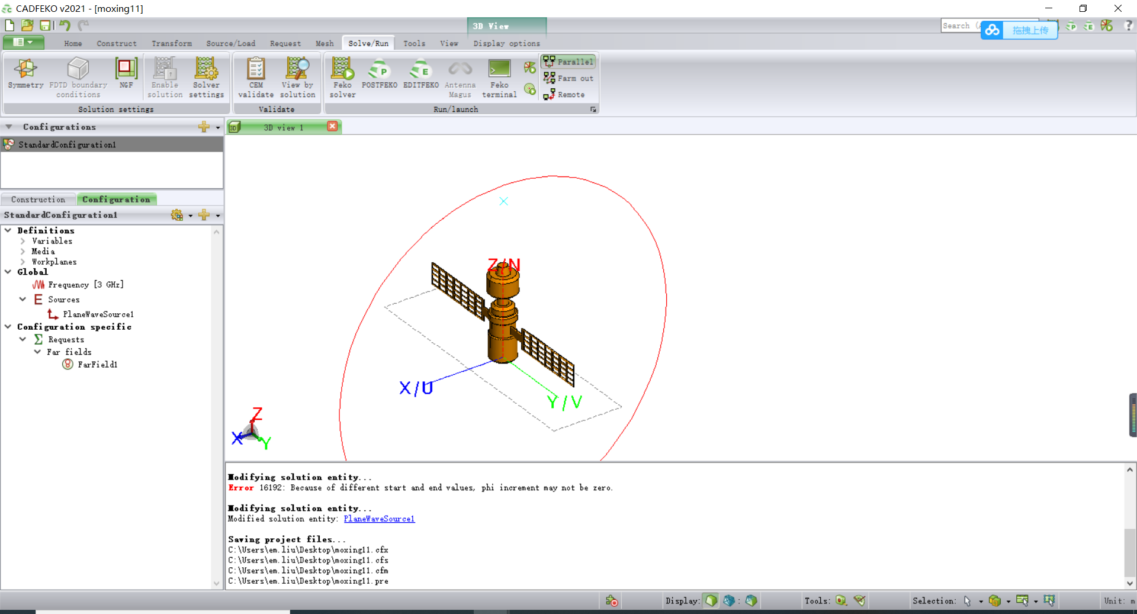Open NGF settings
The height and width of the screenshot is (614, 1137).
pyautogui.click(x=126, y=74)
